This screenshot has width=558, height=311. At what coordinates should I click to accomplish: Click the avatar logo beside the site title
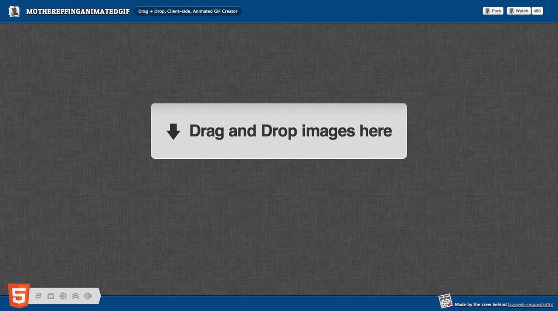pyautogui.click(x=14, y=11)
